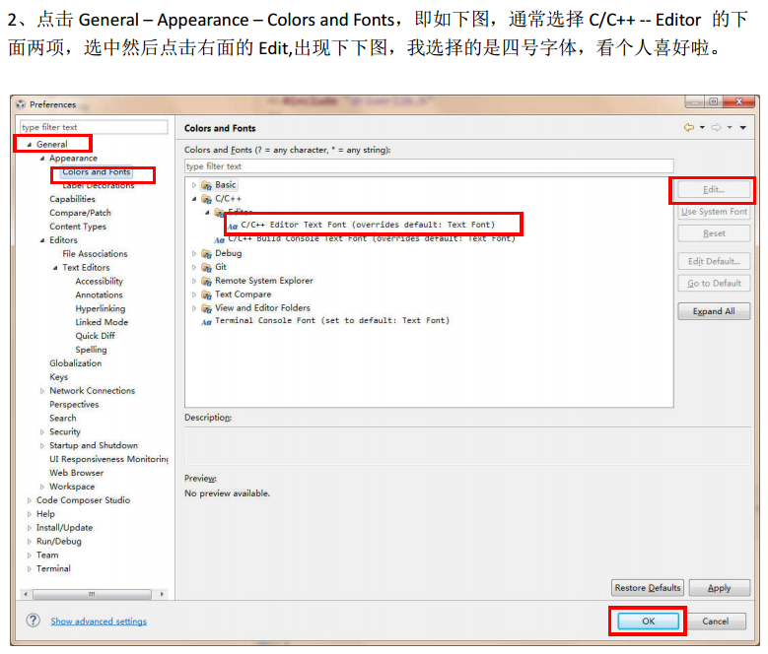Viewport: 768px width, 654px height.
Task: Select Terminal category in left tree
Action: coord(53,569)
